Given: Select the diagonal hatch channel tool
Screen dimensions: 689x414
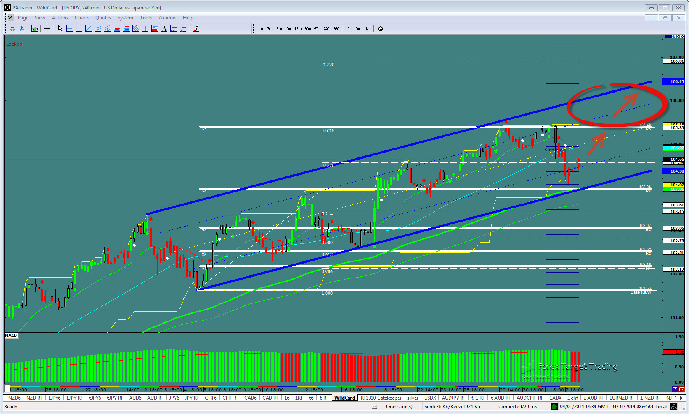Looking at the screenshot, I should (x=136, y=29).
